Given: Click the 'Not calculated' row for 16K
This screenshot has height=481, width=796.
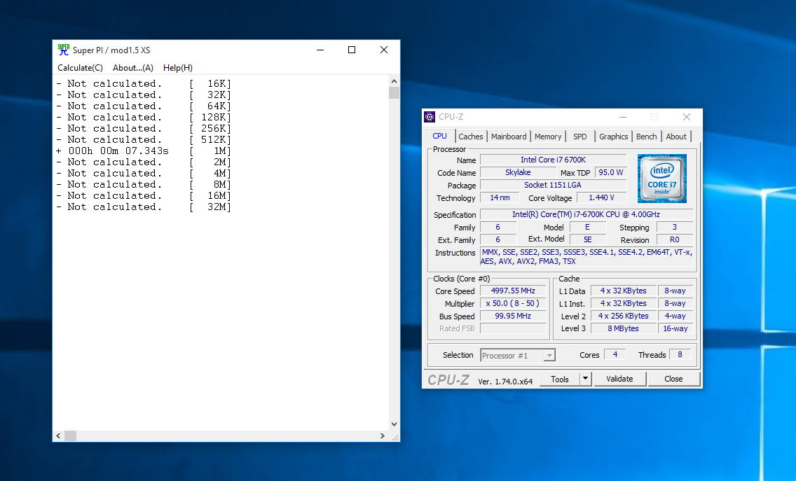Looking at the screenshot, I should [x=144, y=83].
